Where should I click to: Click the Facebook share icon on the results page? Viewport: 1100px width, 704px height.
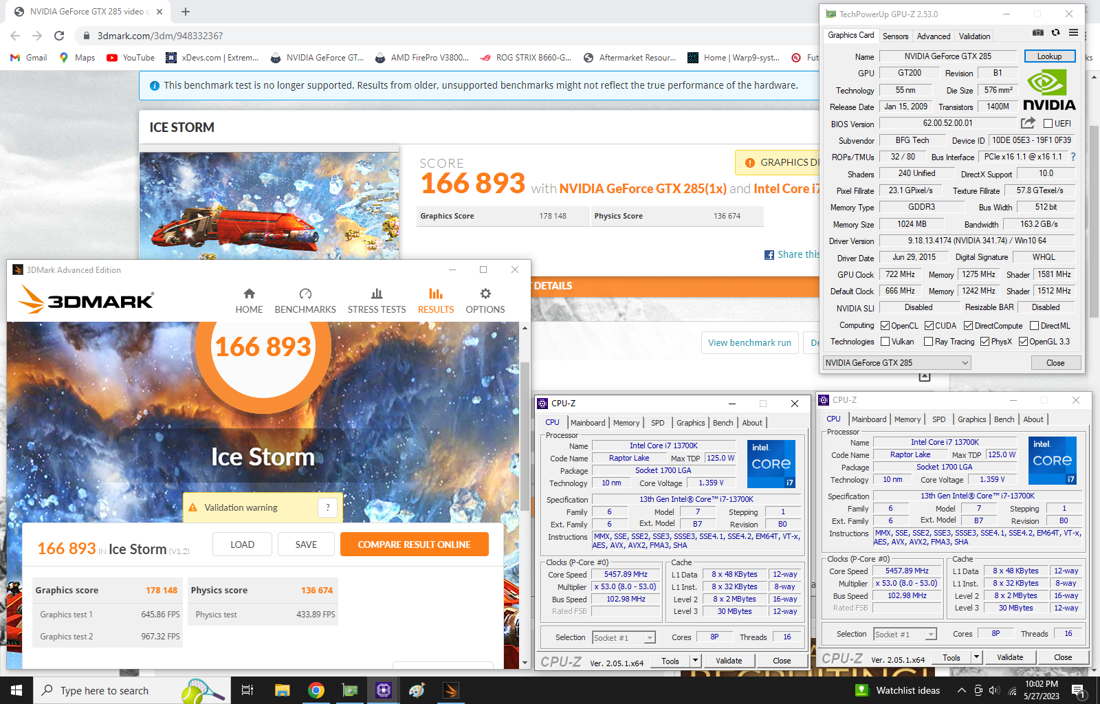(769, 255)
